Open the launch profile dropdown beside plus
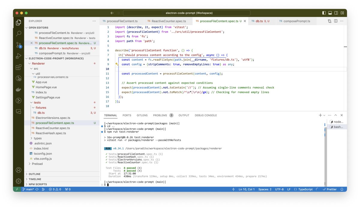Screen dimensions: 360x209 point(324,115)
